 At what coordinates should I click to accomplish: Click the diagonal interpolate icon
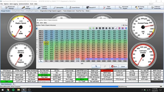[116, 28]
